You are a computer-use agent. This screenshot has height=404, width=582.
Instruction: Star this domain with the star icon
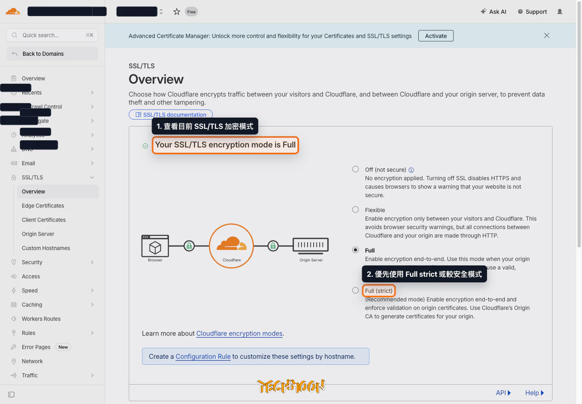[x=177, y=12]
